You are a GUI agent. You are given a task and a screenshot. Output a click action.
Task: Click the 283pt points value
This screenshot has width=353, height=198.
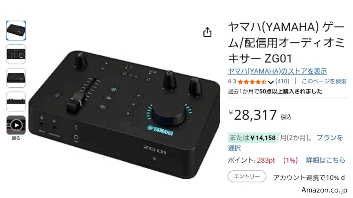[x=266, y=160]
